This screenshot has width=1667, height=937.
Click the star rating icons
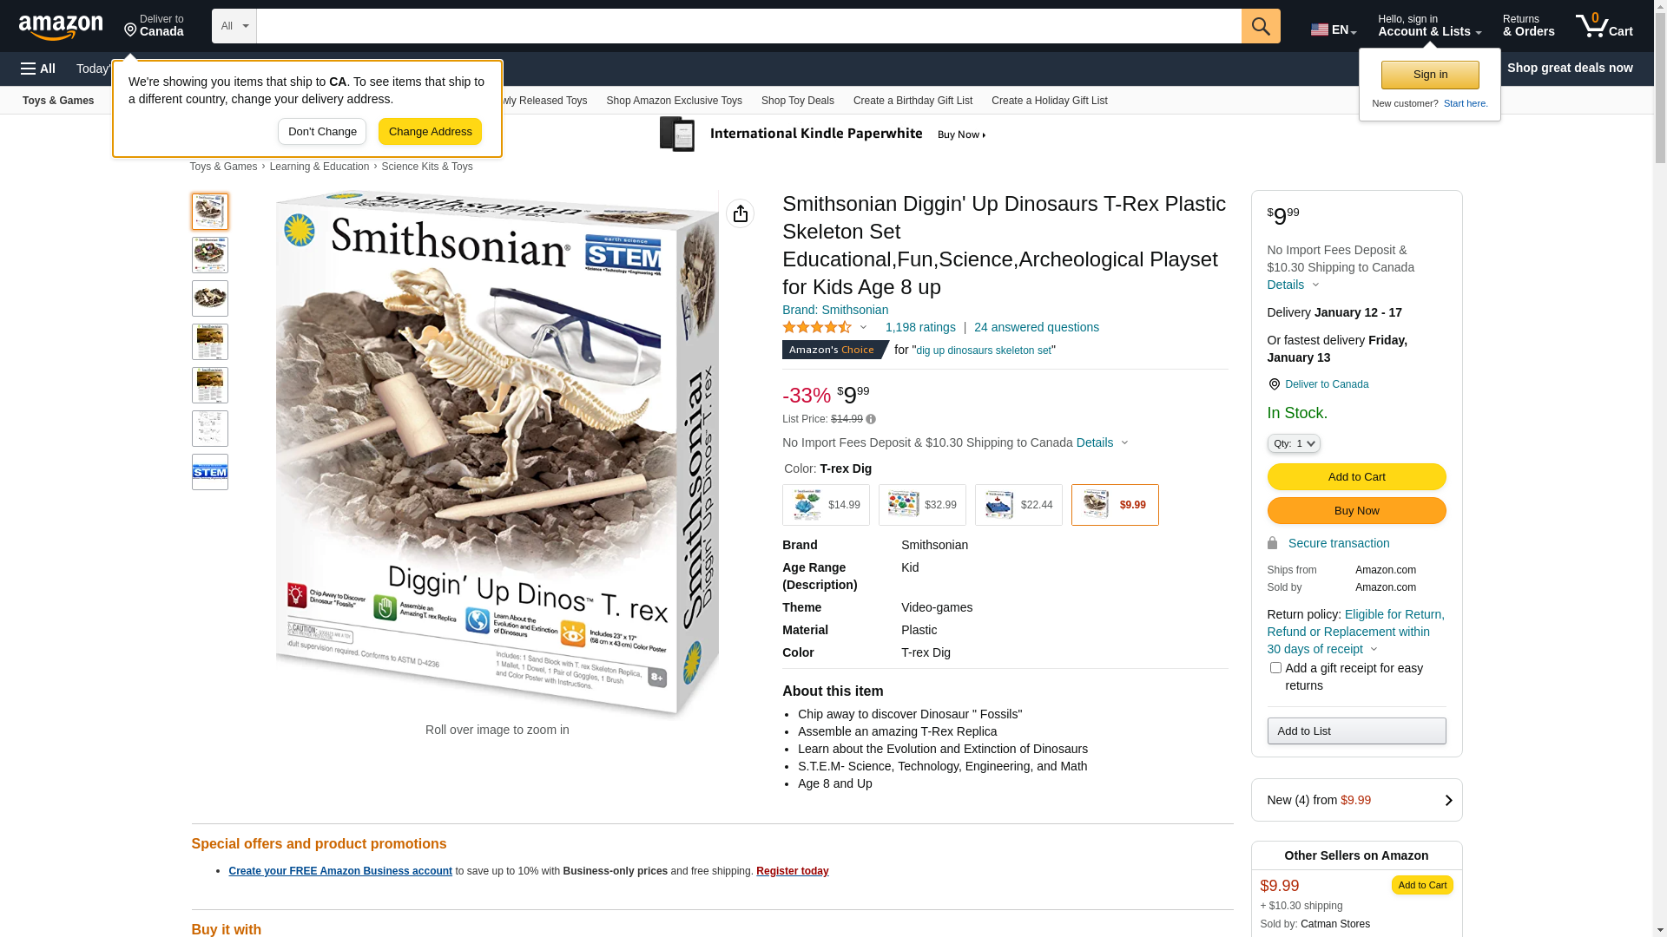click(817, 327)
